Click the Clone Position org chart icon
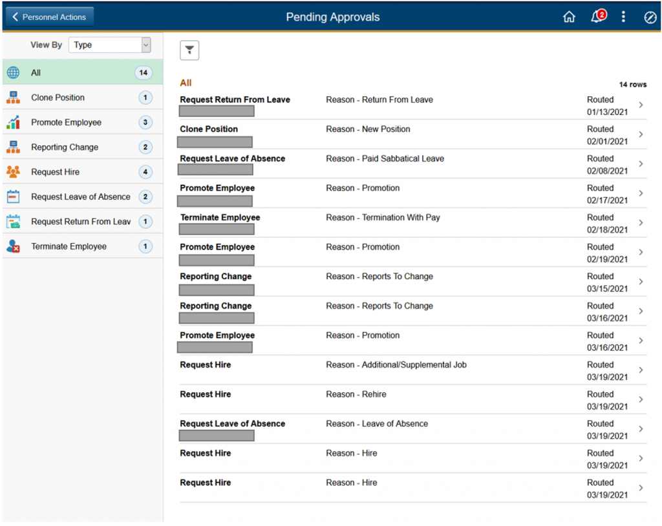The height and width of the screenshot is (526, 662). click(x=13, y=98)
